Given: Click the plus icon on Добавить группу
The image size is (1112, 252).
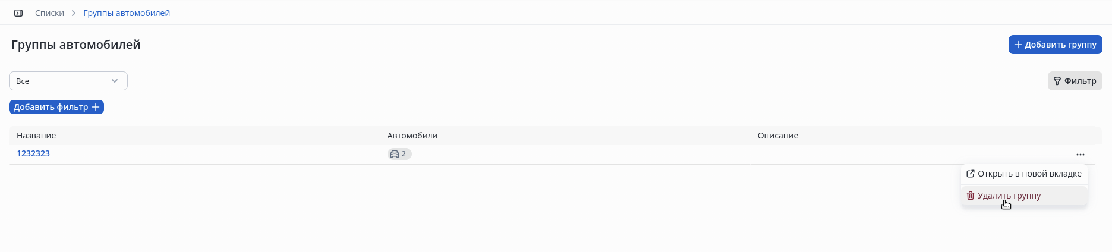Looking at the screenshot, I should tap(1018, 45).
